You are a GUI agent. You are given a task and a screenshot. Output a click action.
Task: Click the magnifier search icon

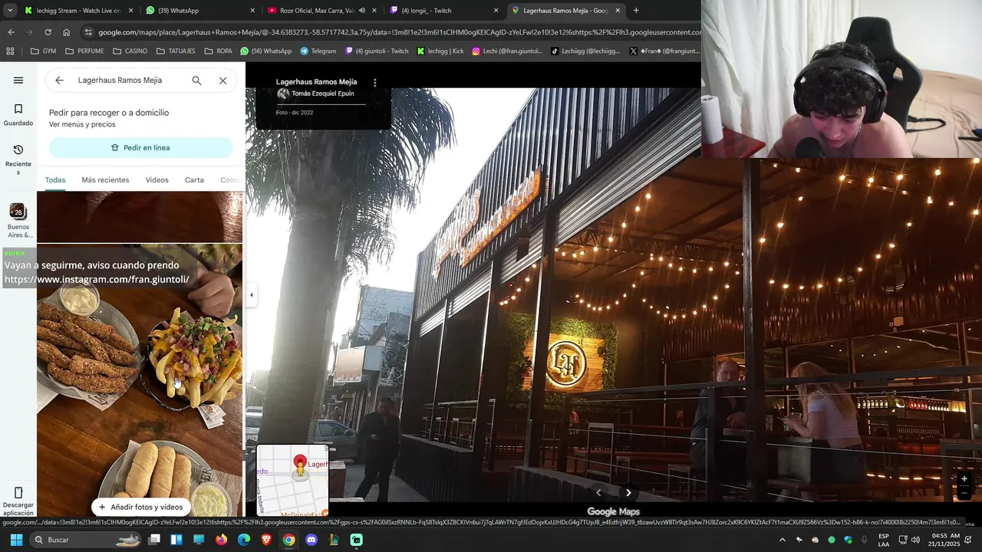[196, 80]
